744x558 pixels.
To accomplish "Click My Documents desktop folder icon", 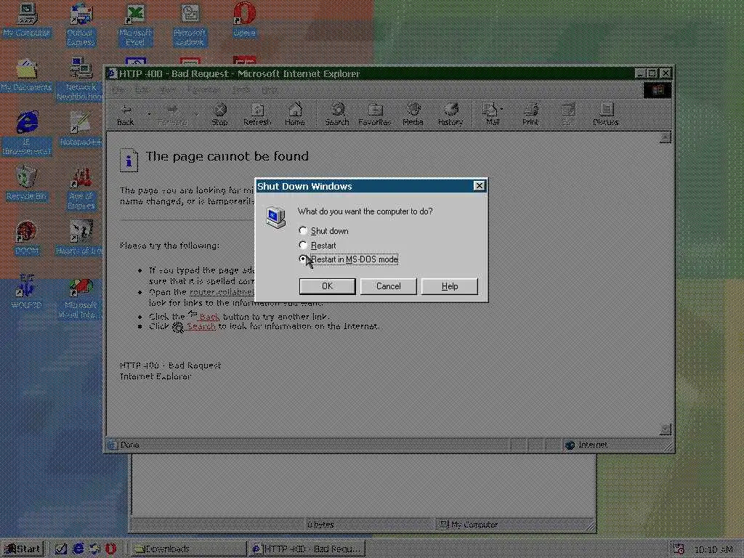I will pos(26,75).
